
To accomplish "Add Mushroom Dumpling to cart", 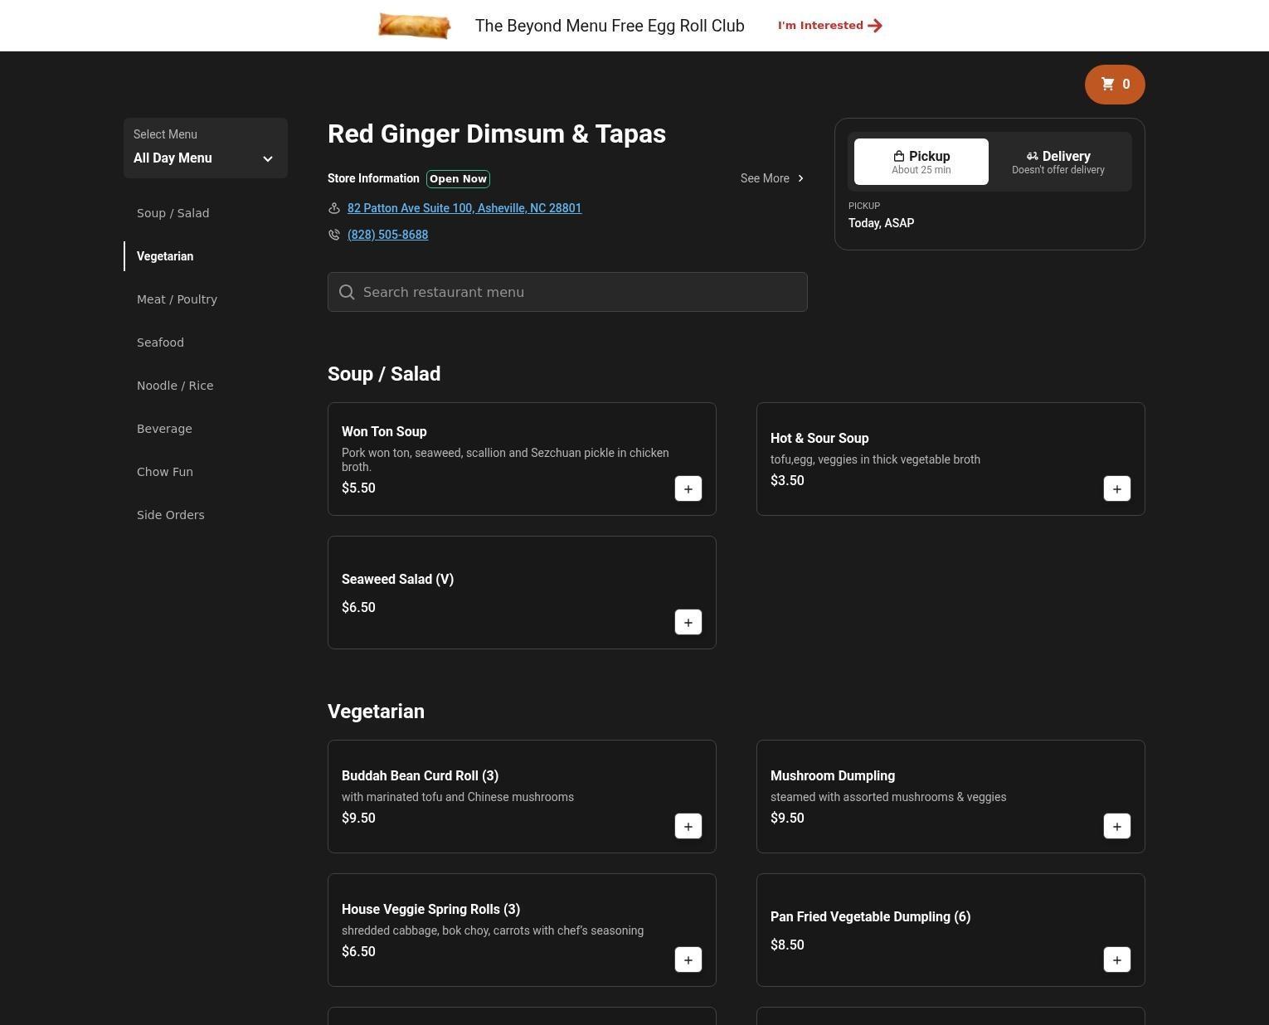I will point(1116,827).
